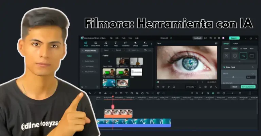Open the Help menu
Viewport: 261px width, 136px height.
coord(137,38)
